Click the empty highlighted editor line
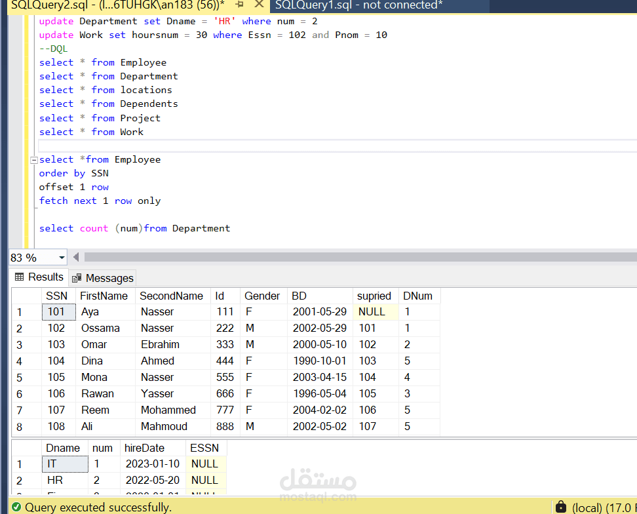Viewport: 637px width, 514px height. coord(338,146)
